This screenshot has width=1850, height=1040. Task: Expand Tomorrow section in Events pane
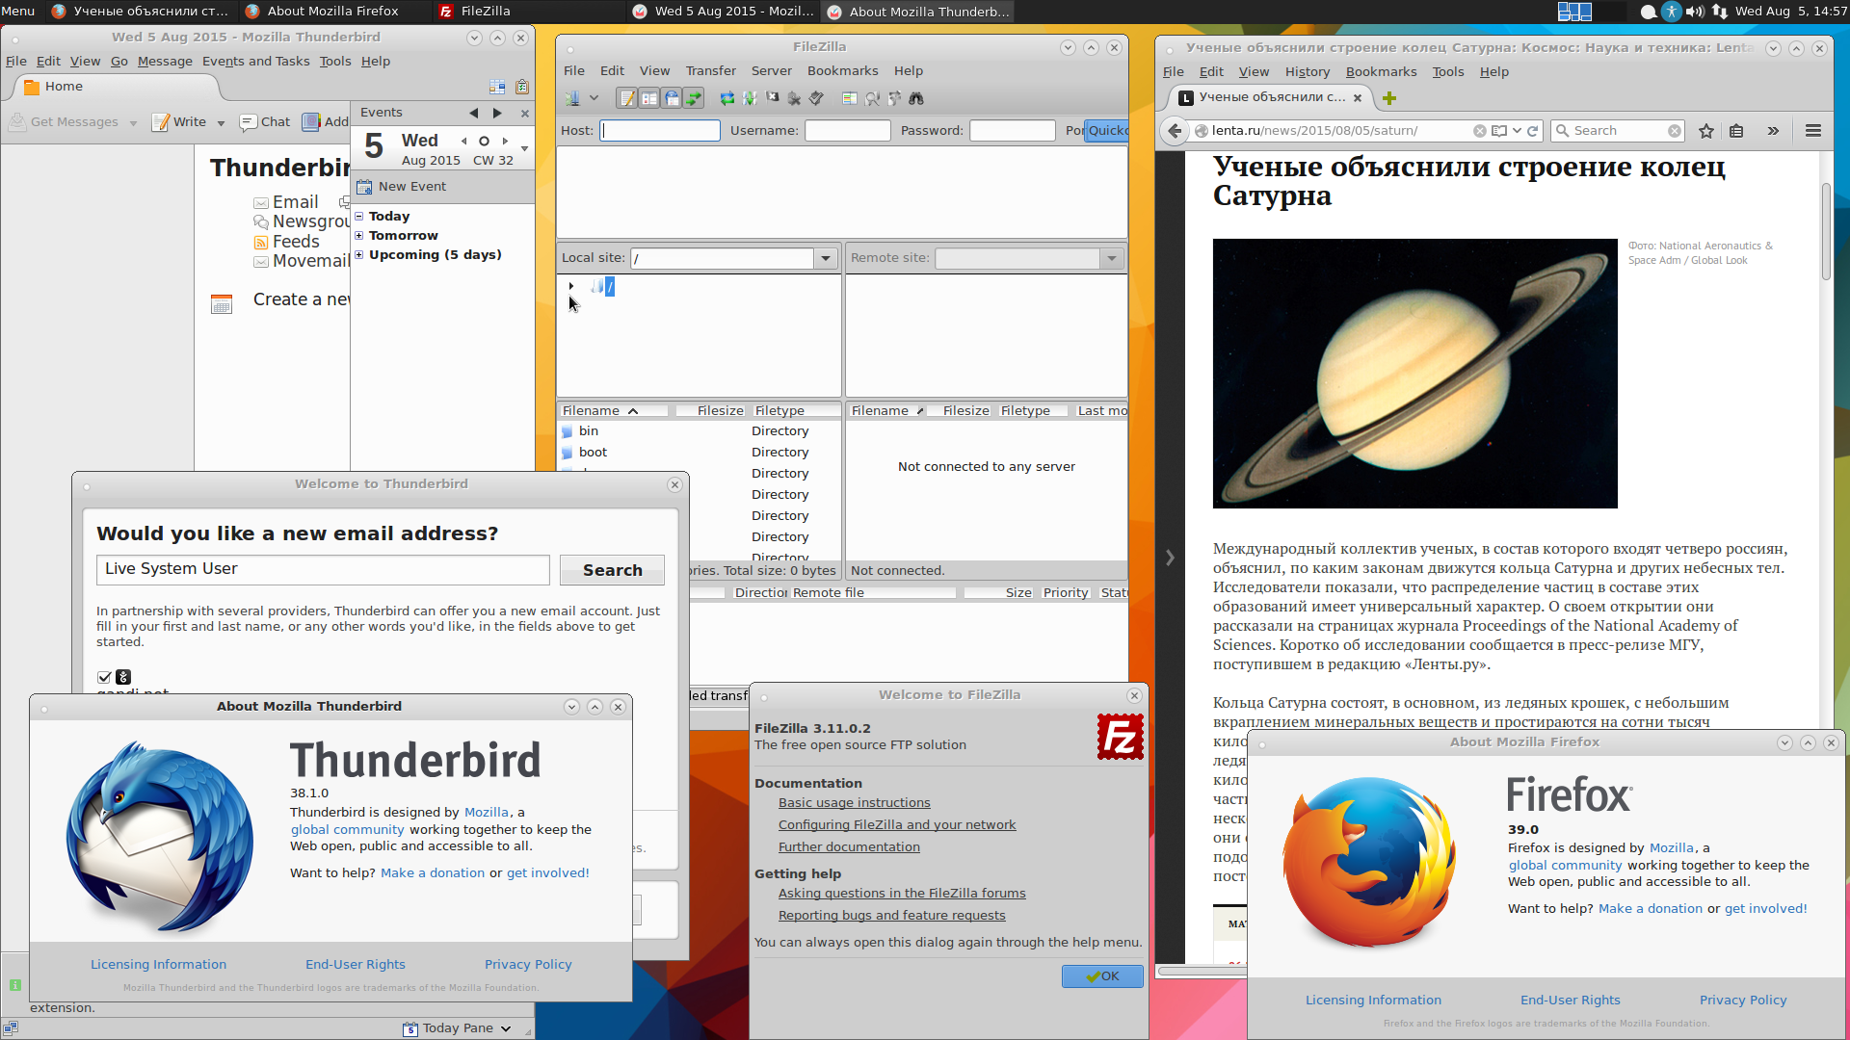pyautogui.click(x=359, y=236)
